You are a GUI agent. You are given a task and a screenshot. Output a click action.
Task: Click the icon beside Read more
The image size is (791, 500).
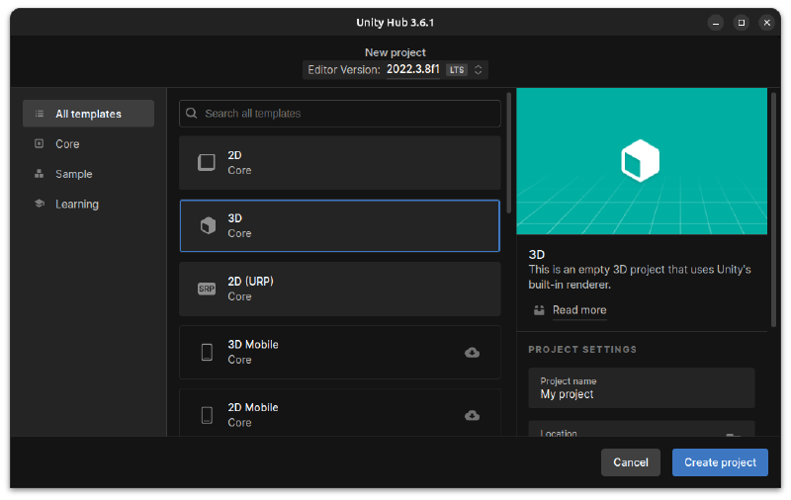pyautogui.click(x=539, y=310)
